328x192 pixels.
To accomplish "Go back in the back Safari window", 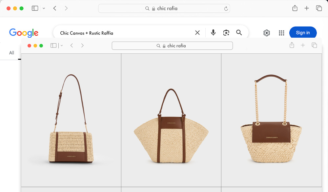I will click(x=55, y=9).
